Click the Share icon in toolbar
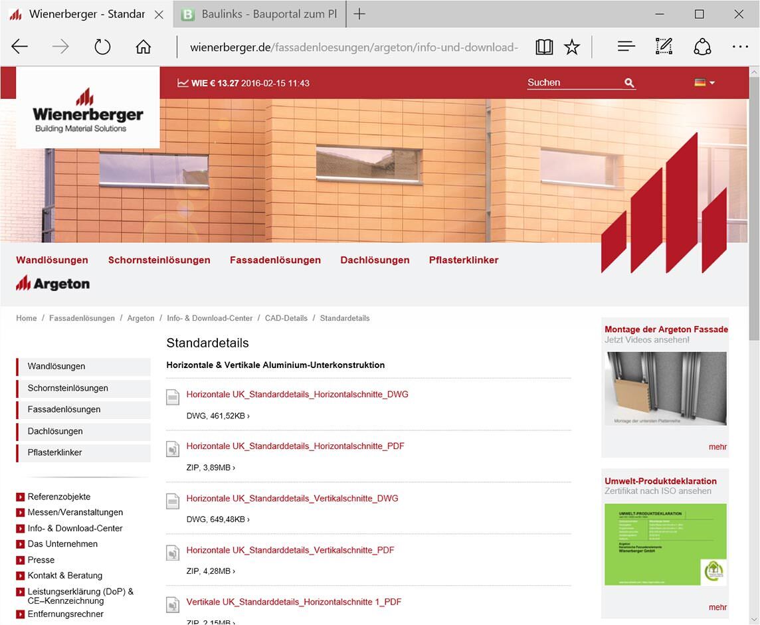Viewport: 760px width, 625px height. coord(702,47)
